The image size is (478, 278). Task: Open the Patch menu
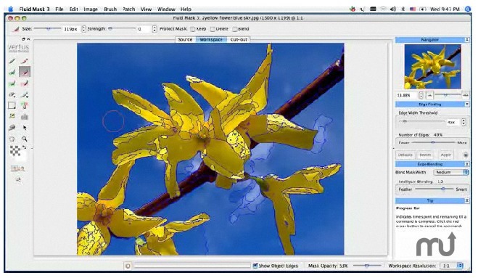click(x=128, y=9)
